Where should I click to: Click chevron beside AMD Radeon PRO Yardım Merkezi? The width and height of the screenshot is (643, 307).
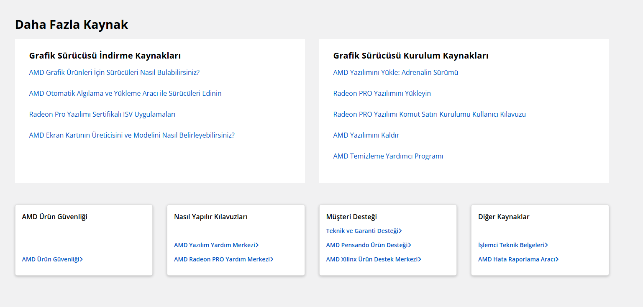pyautogui.click(x=272, y=259)
